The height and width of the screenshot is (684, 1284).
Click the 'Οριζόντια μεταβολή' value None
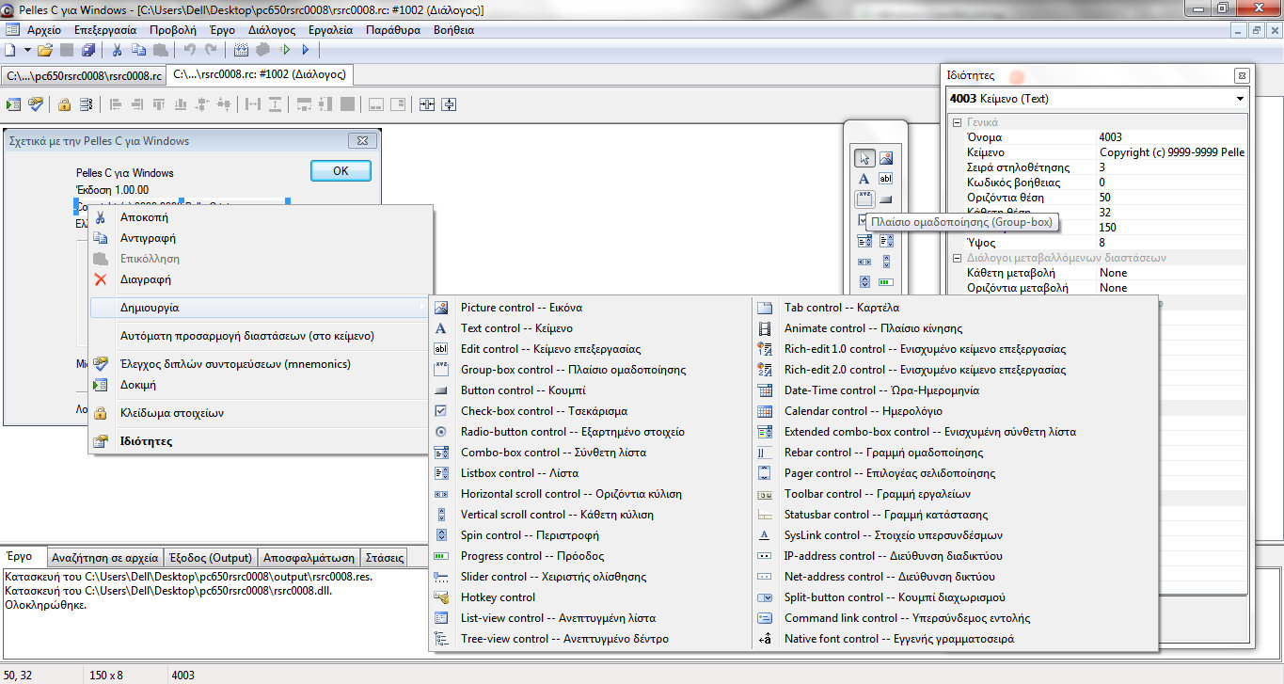[x=1173, y=288]
